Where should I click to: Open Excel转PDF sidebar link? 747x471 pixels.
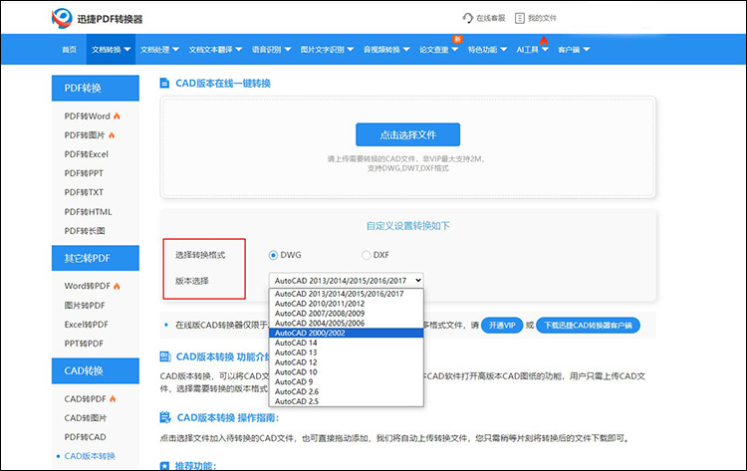87,325
